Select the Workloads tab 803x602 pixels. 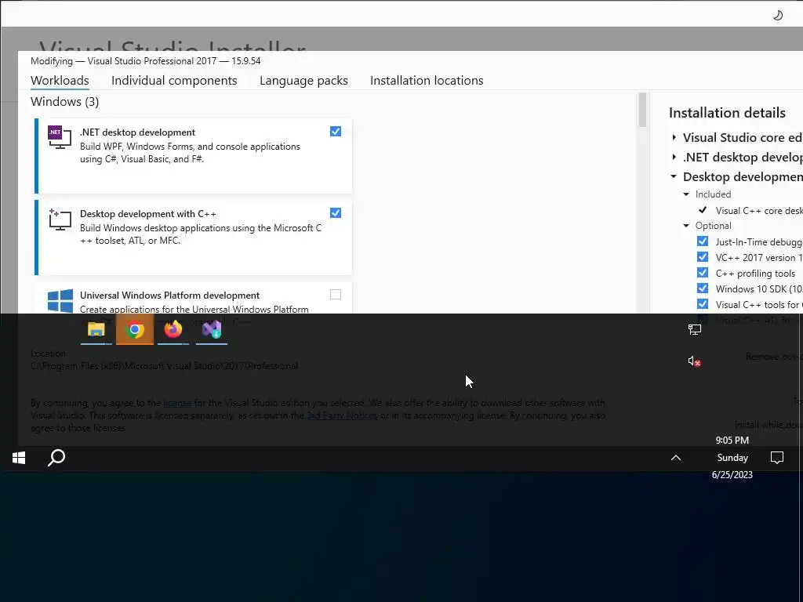[x=60, y=81]
